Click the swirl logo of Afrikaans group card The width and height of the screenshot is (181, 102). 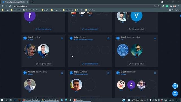tap(25, 73)
